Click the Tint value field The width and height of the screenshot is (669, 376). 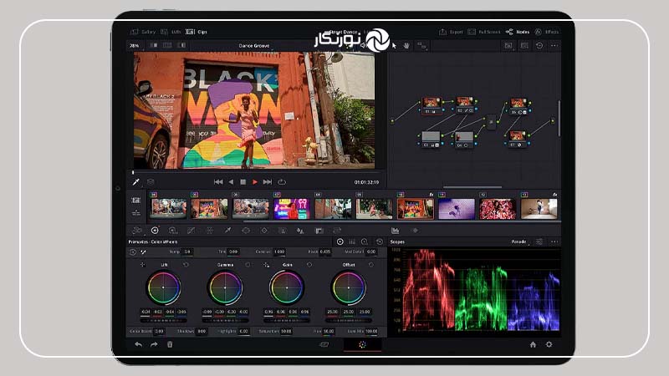coord(233,252)
